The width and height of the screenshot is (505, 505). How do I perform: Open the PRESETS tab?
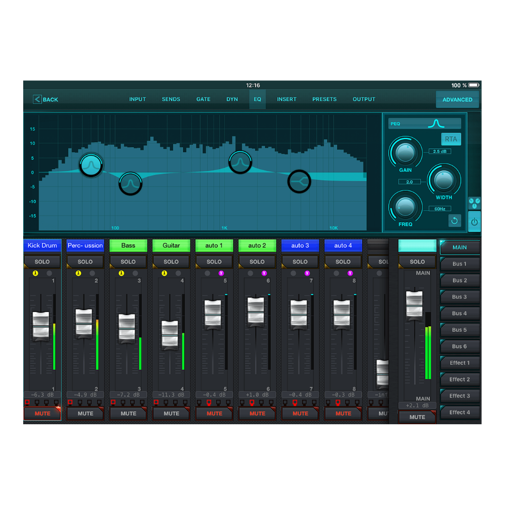pos(324,99)
